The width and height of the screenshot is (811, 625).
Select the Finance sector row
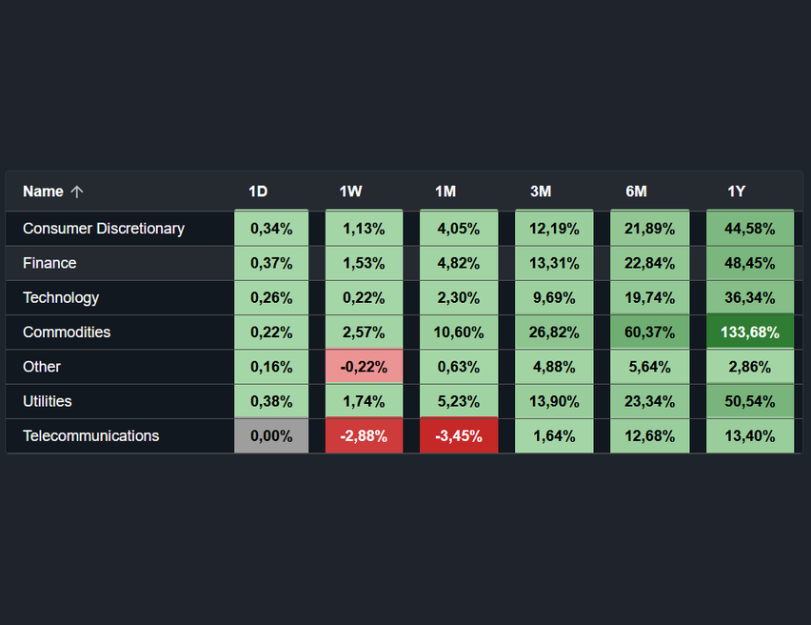(49, 263)
